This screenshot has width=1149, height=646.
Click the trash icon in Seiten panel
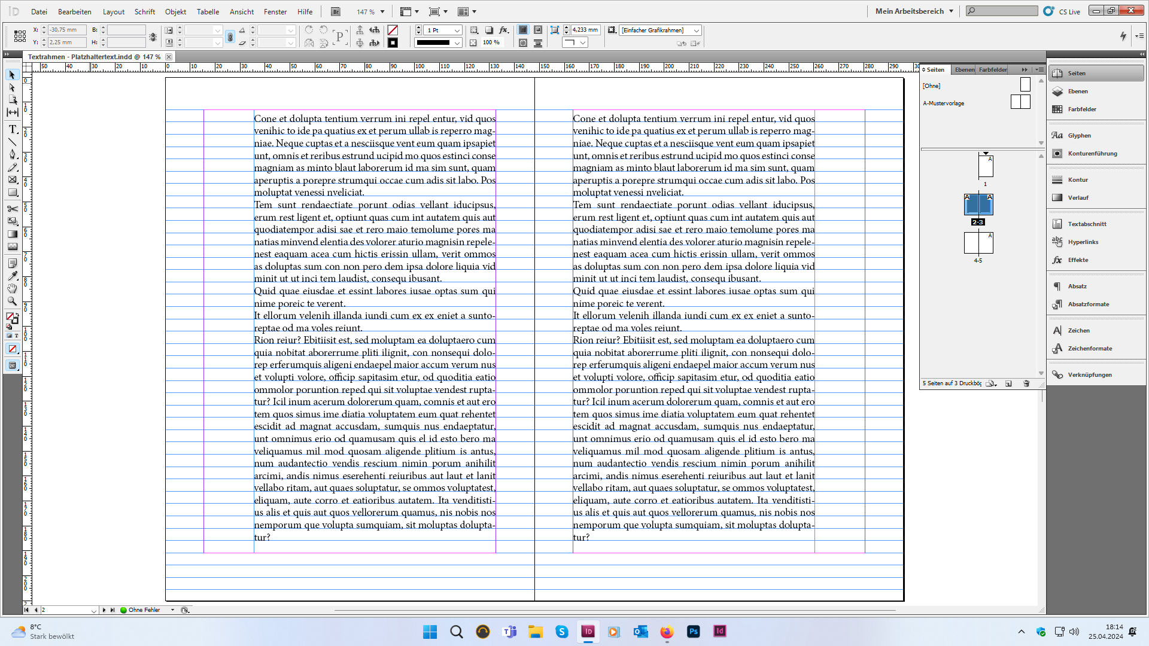(x=1026, y=383)
